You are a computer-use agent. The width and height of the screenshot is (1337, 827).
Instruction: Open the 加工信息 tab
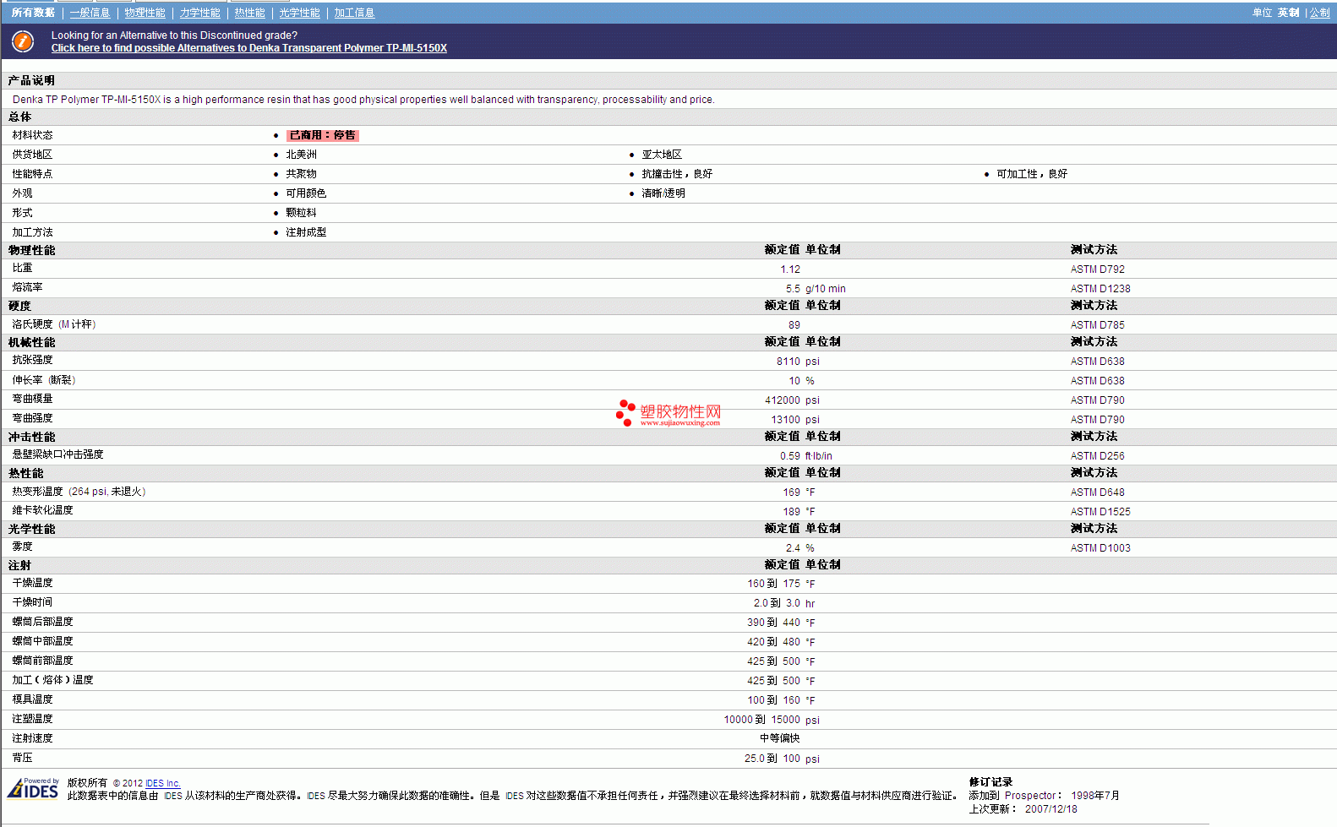pos(354,13)
